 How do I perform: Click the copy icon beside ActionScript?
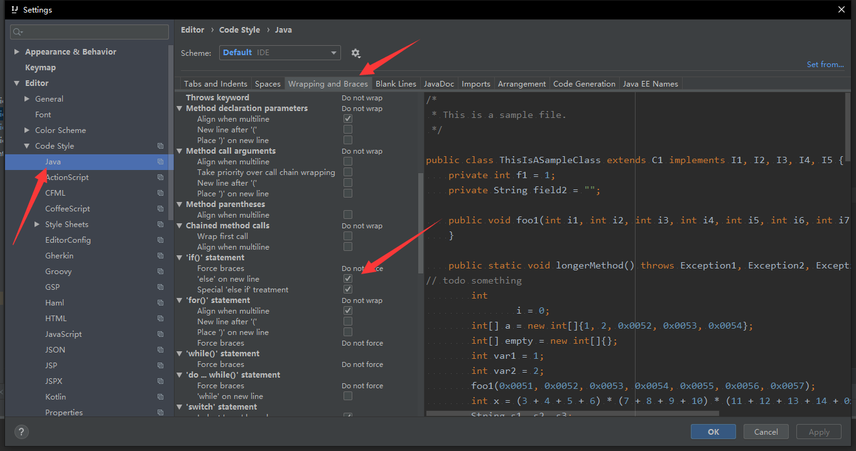[x=160, y=178]
